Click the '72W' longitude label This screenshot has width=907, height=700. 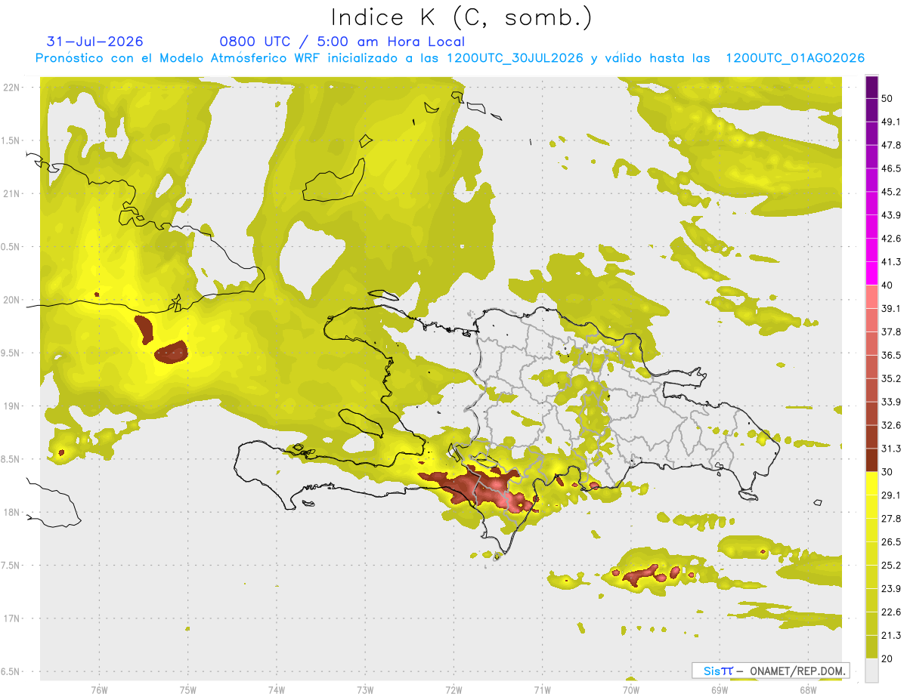point(453,689)
